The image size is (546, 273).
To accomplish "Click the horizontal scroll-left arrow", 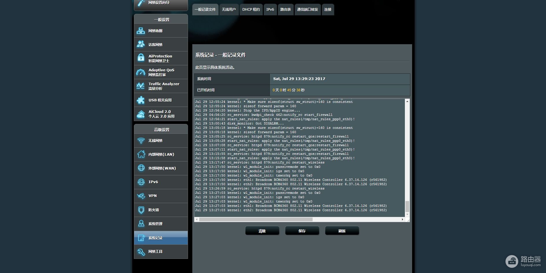I will [197, 220].
